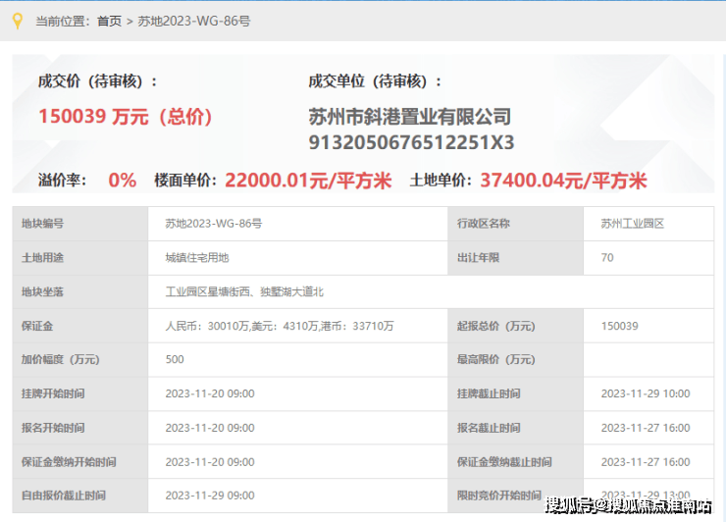
Task: Click the 保证金缴纳截止时间 header cell
Action: coord(515,462)
